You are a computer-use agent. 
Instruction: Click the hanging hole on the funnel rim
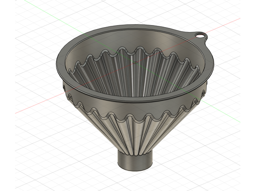pyautogui.click(x=199, y=36)
